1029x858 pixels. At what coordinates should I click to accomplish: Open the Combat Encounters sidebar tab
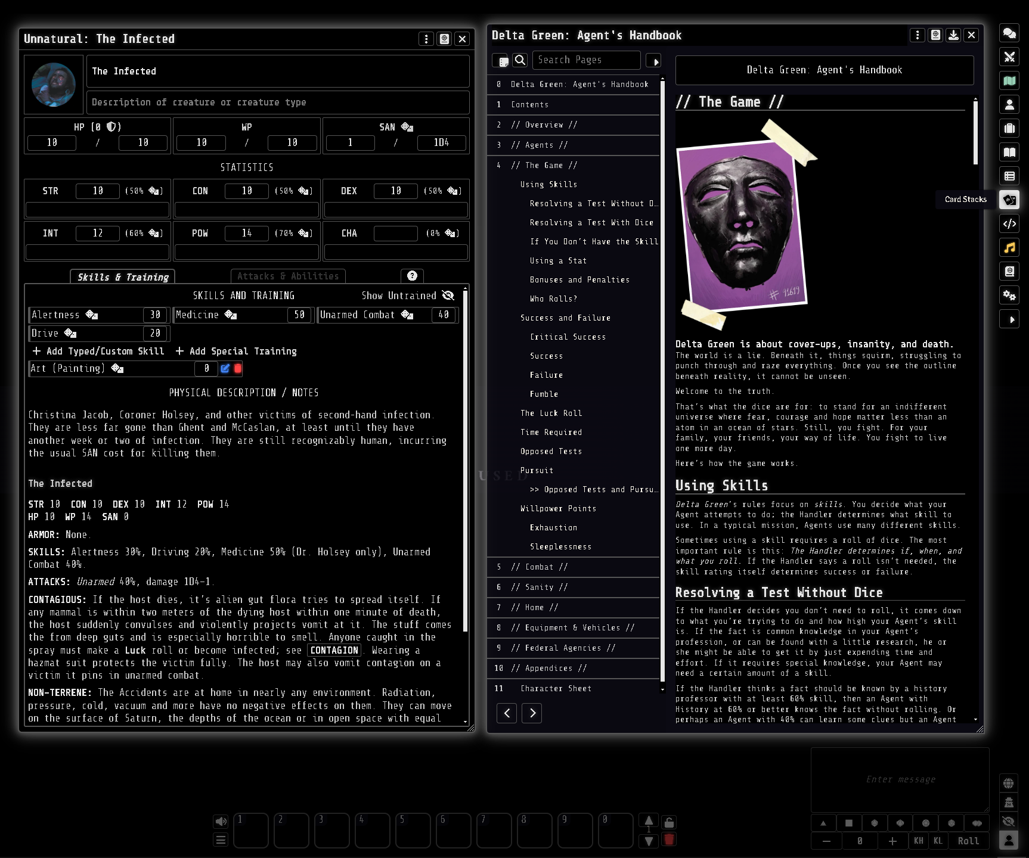(1009, 57)
